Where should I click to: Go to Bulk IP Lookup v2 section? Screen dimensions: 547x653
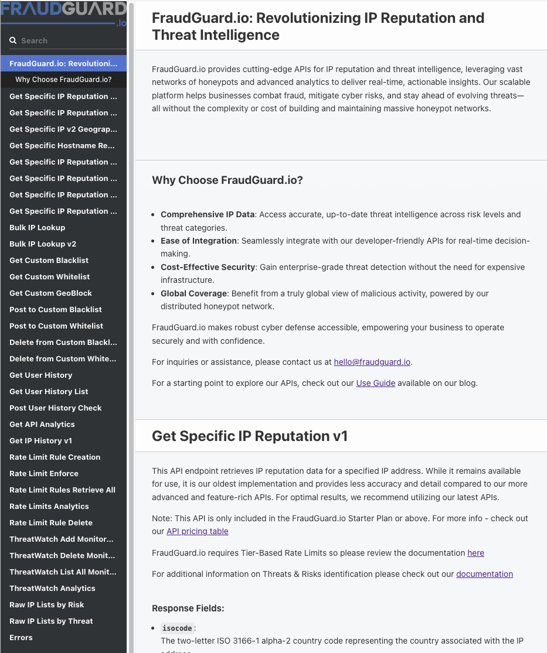point(43,244)
